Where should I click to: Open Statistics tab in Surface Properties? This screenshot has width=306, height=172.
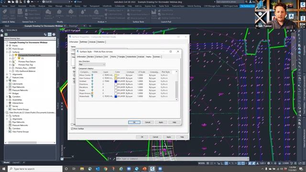(101, 42)
